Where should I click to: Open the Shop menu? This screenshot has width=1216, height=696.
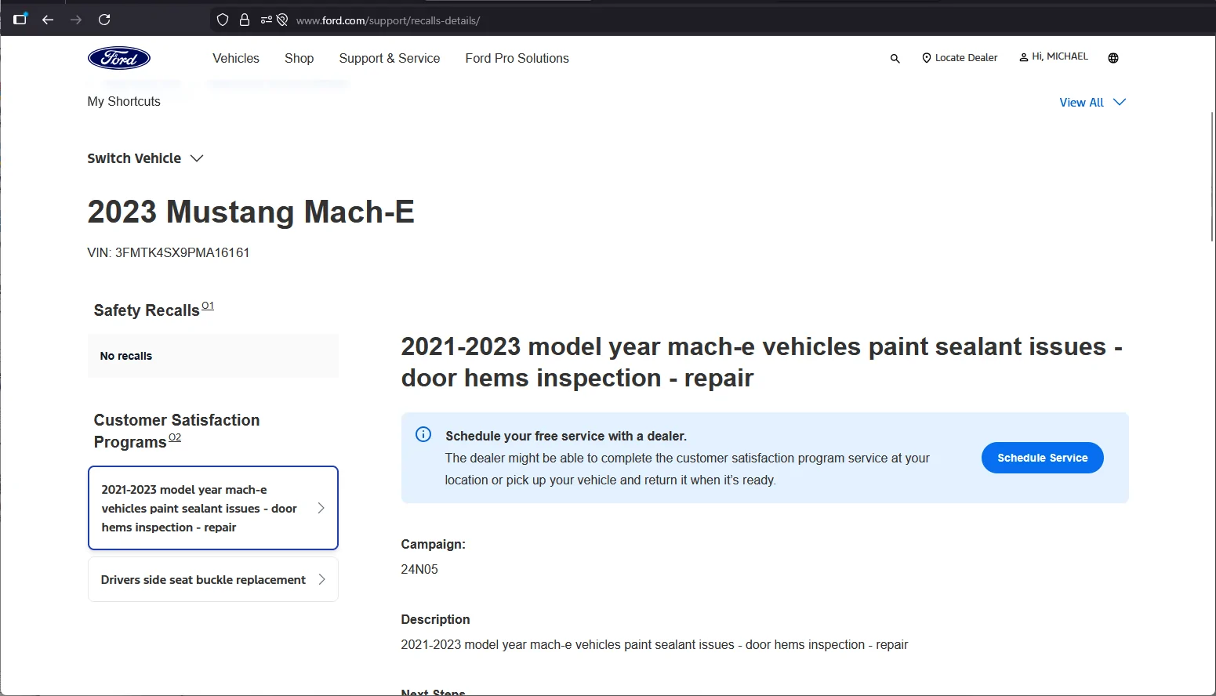tap(299, 58)
